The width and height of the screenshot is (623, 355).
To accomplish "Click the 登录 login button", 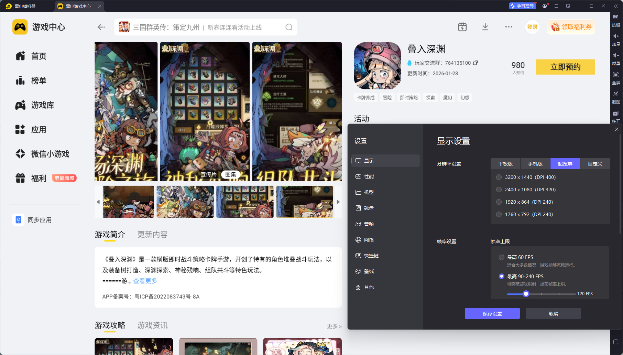I will pos(532,27).
